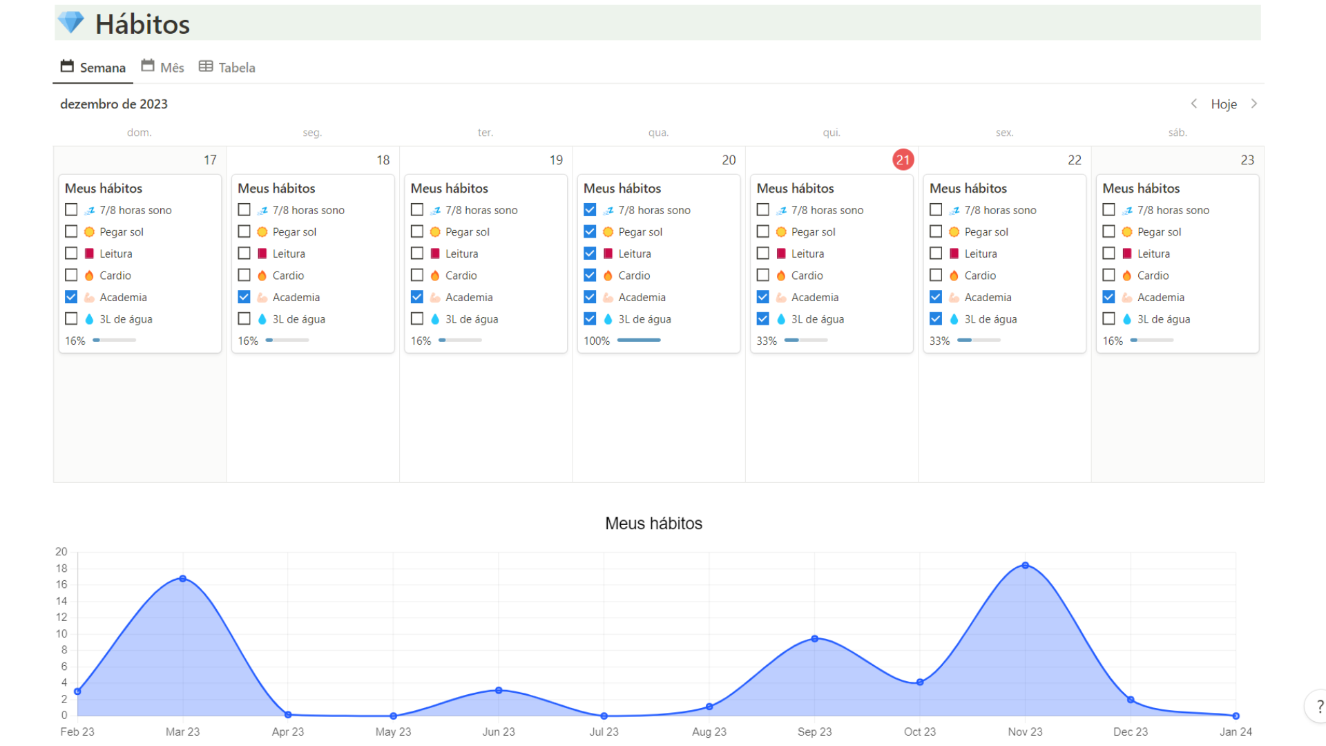Open the help question mark button
Screen dimensions: 1326x746
point(1319,707)
